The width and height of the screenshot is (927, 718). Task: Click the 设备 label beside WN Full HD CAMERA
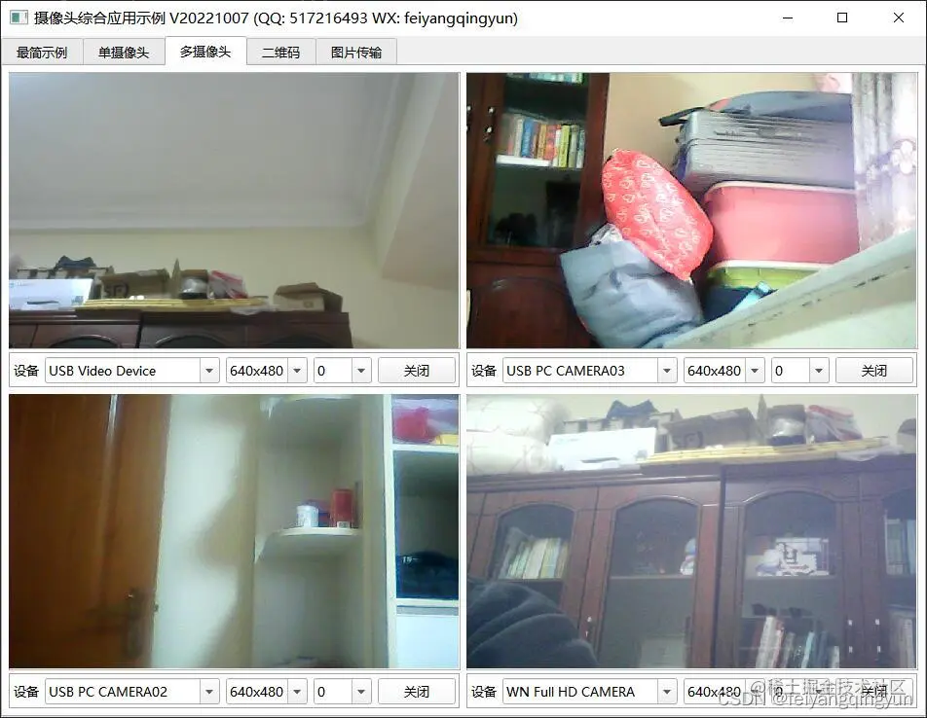coord(484,692)
